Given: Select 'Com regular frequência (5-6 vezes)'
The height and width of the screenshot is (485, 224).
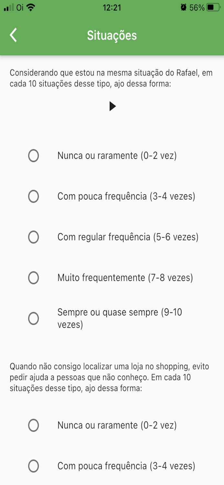Looking at the screenshot, I should 33,237.
